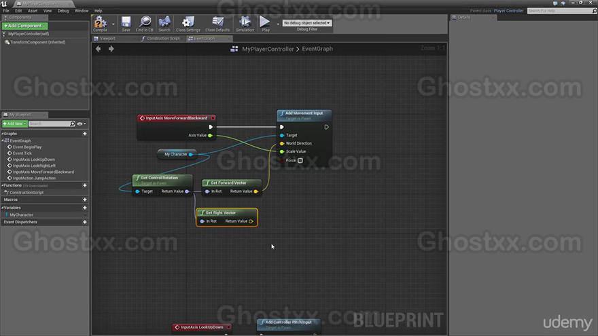Navigate forward in graph history

click(111, 49)
